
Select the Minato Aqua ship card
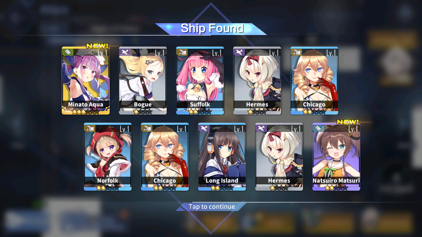point(86,81)
